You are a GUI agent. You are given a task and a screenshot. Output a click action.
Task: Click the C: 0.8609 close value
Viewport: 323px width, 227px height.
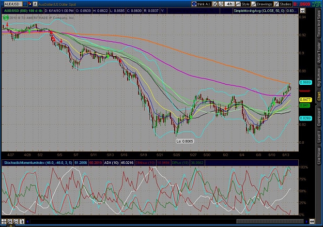pos(134,11)
